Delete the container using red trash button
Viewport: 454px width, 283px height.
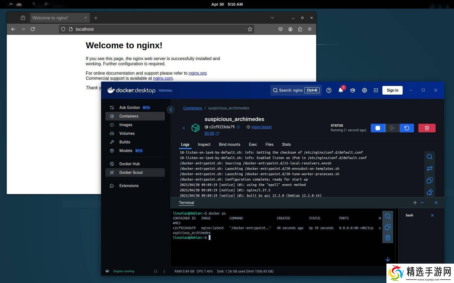click(427, 128)
